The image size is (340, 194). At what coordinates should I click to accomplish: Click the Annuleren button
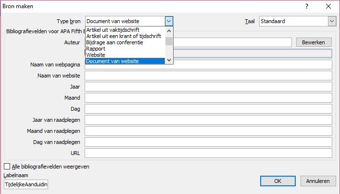[317, 181]
